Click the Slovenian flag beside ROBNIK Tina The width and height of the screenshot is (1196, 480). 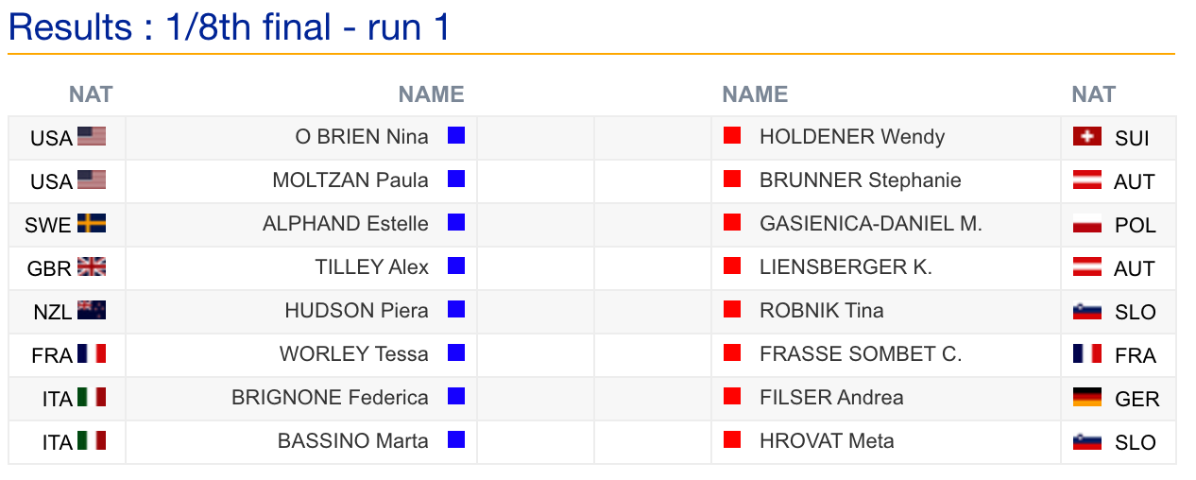[1087, 311]
